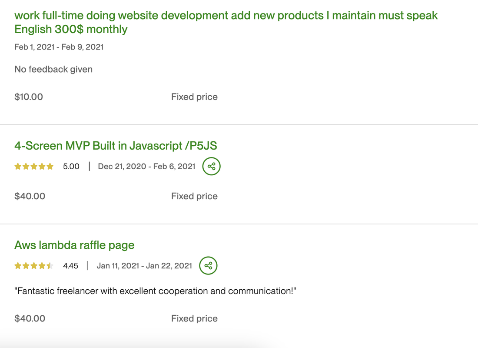Image resolution: width=478 pixels, height=348 pixels.
Task: Click the $10.00 job amount
Action: point(29,97)
